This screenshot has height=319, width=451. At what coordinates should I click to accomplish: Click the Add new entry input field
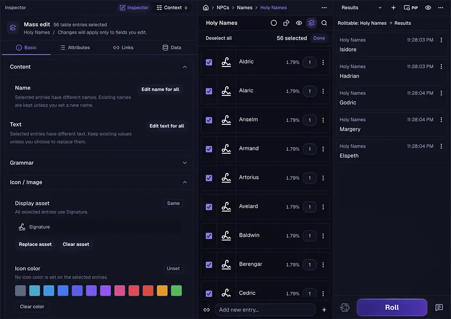coord(265,310)
